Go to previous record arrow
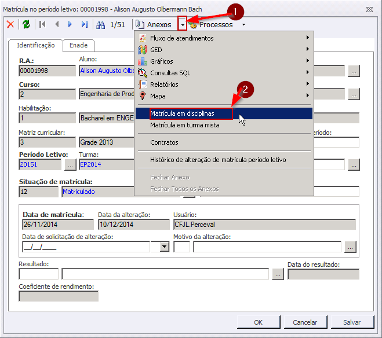The width and height of the screenshot is (382, 338). (56, 24)
